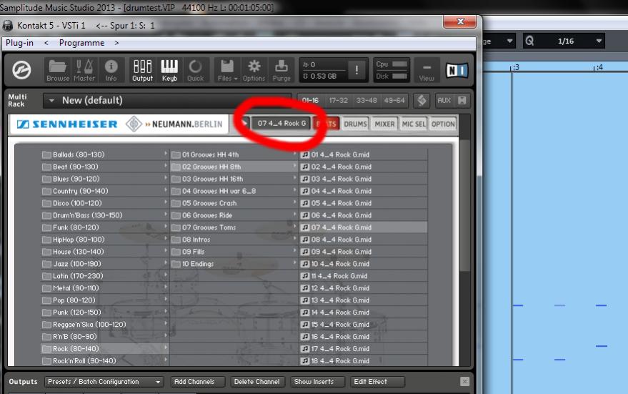Click the Kontakt logo at toolbar left
The image size is (628, 394).
(21, 70)
